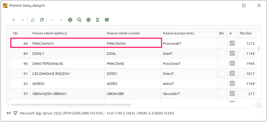Click the Ide value 92
This screenshot has width=267, height=122.
26,84
